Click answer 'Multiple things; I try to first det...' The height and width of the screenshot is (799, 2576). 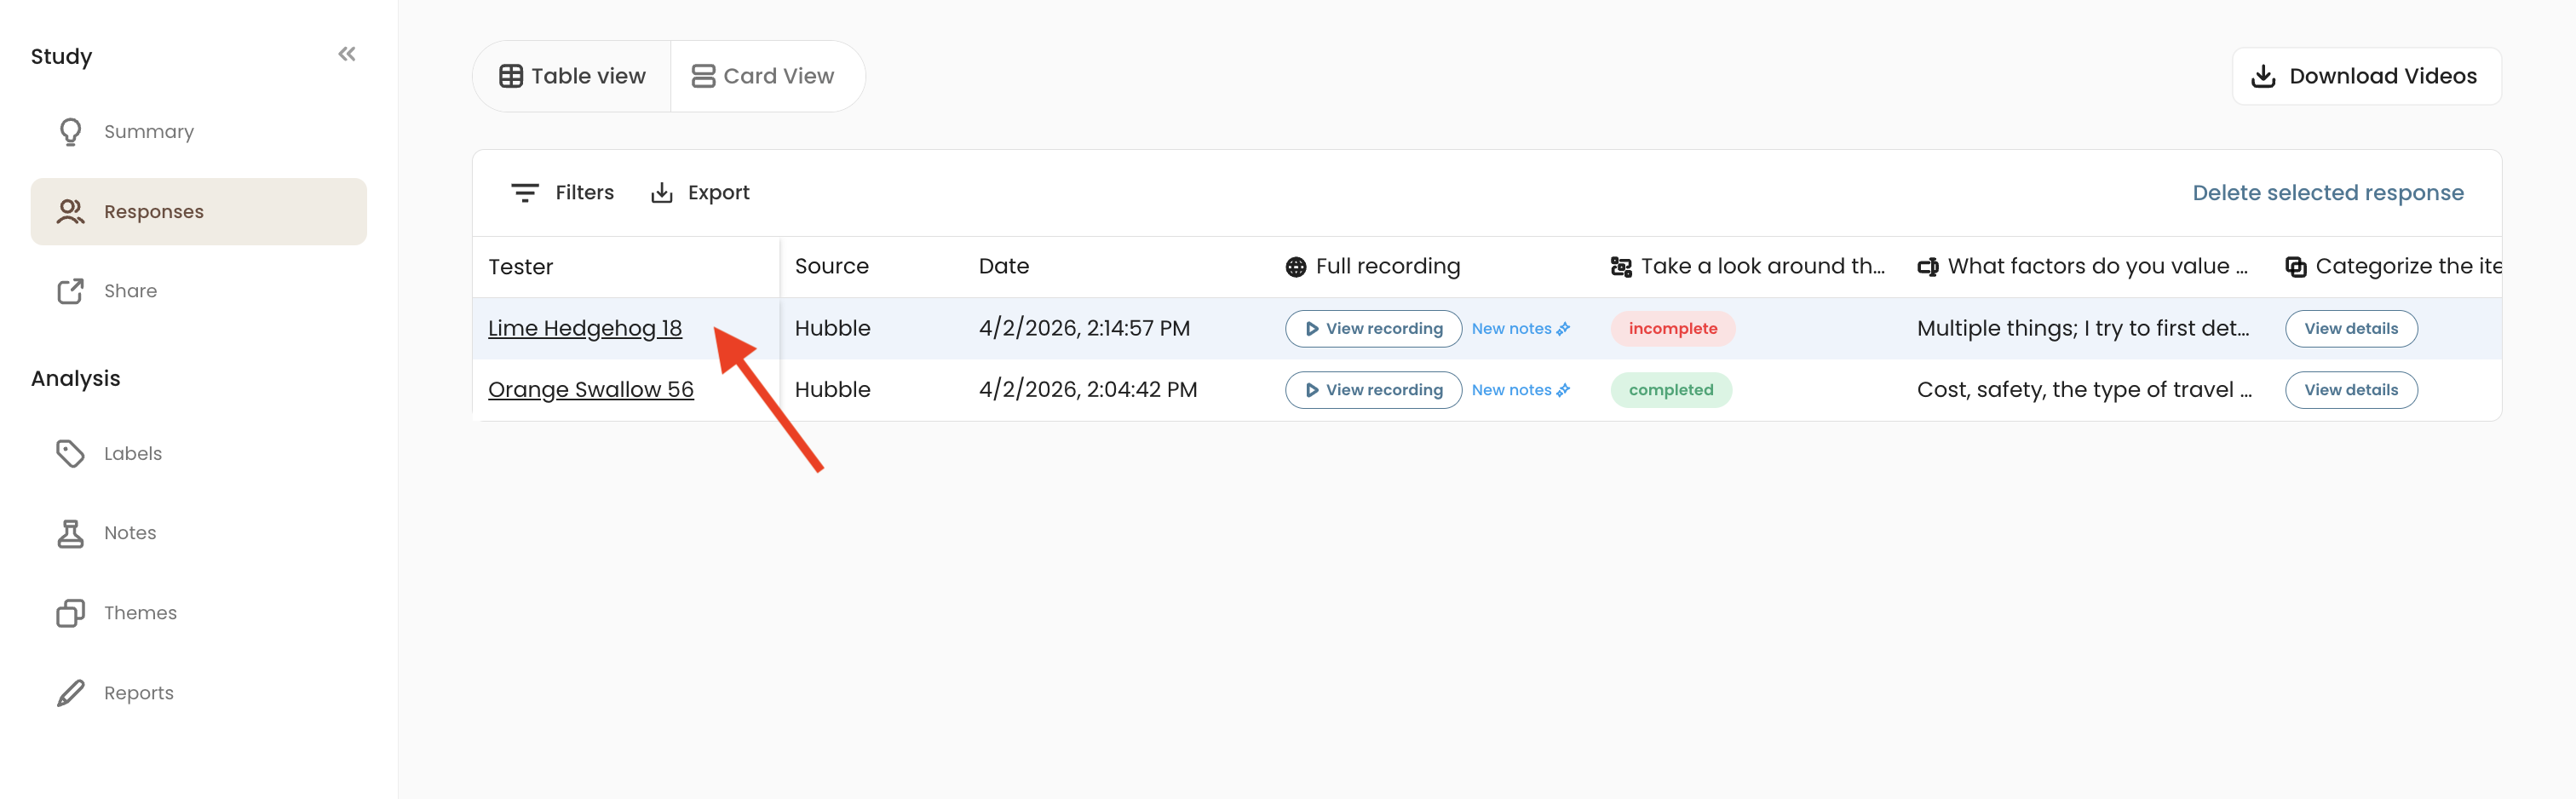tap(2083, 328)
